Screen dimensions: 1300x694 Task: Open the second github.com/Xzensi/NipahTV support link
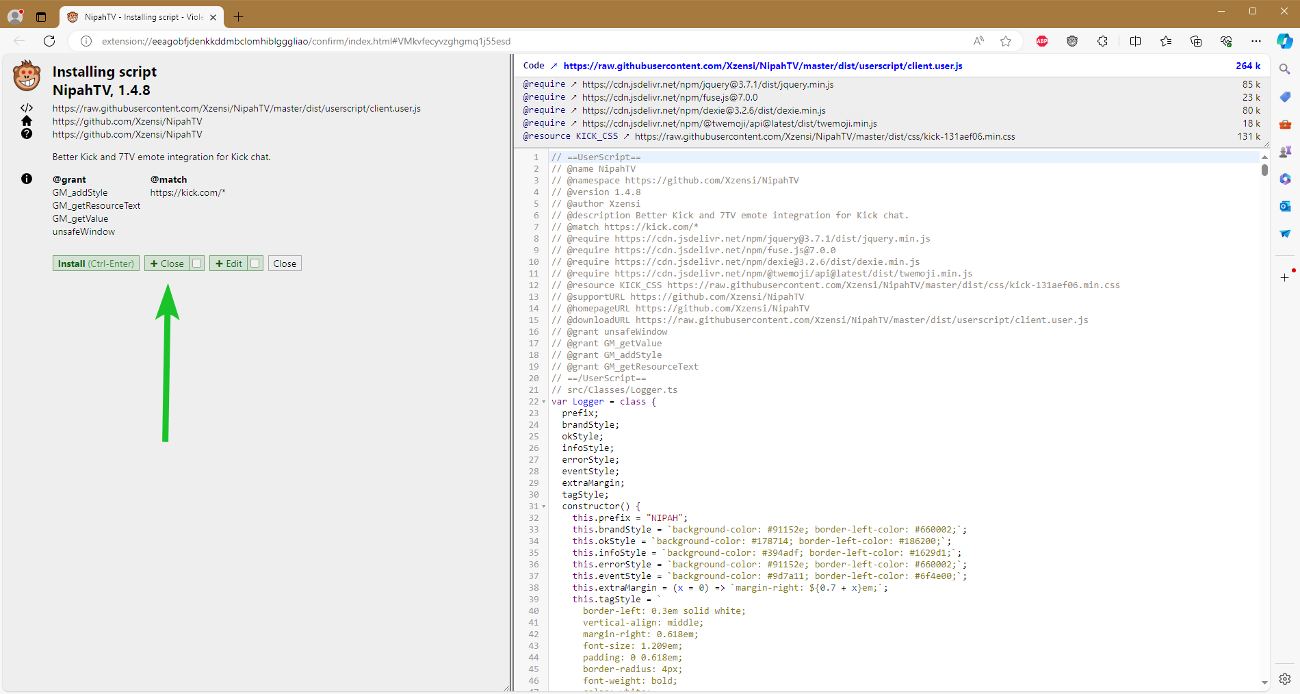(x=127, y=134)
